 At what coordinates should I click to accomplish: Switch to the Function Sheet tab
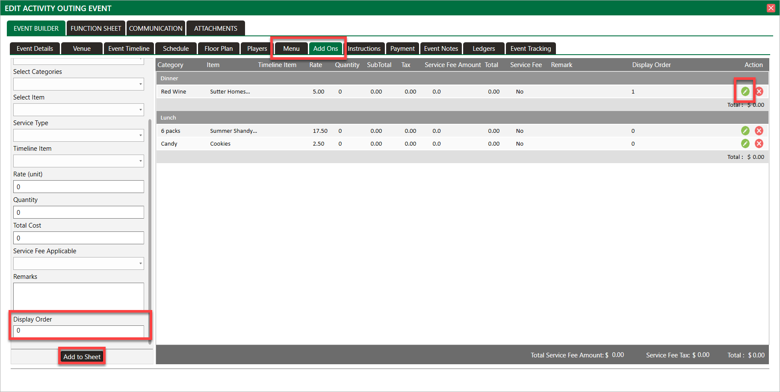coord(96,29)
